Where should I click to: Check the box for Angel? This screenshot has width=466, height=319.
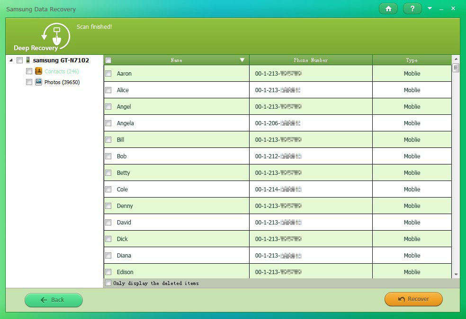point(108,107)
